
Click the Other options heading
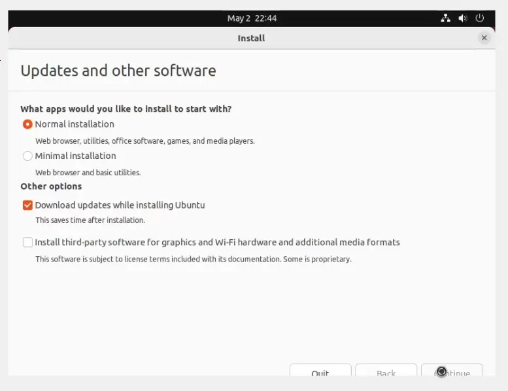(51, 186)
